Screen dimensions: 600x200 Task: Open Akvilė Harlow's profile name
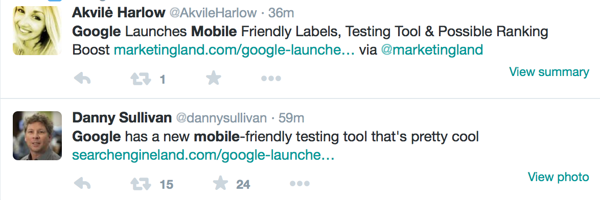point(119,13)
